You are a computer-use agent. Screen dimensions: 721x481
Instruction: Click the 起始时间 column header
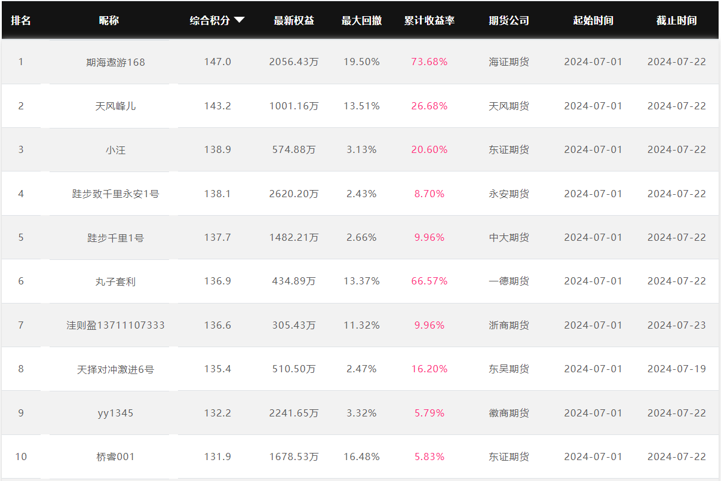tap(593, 20)
